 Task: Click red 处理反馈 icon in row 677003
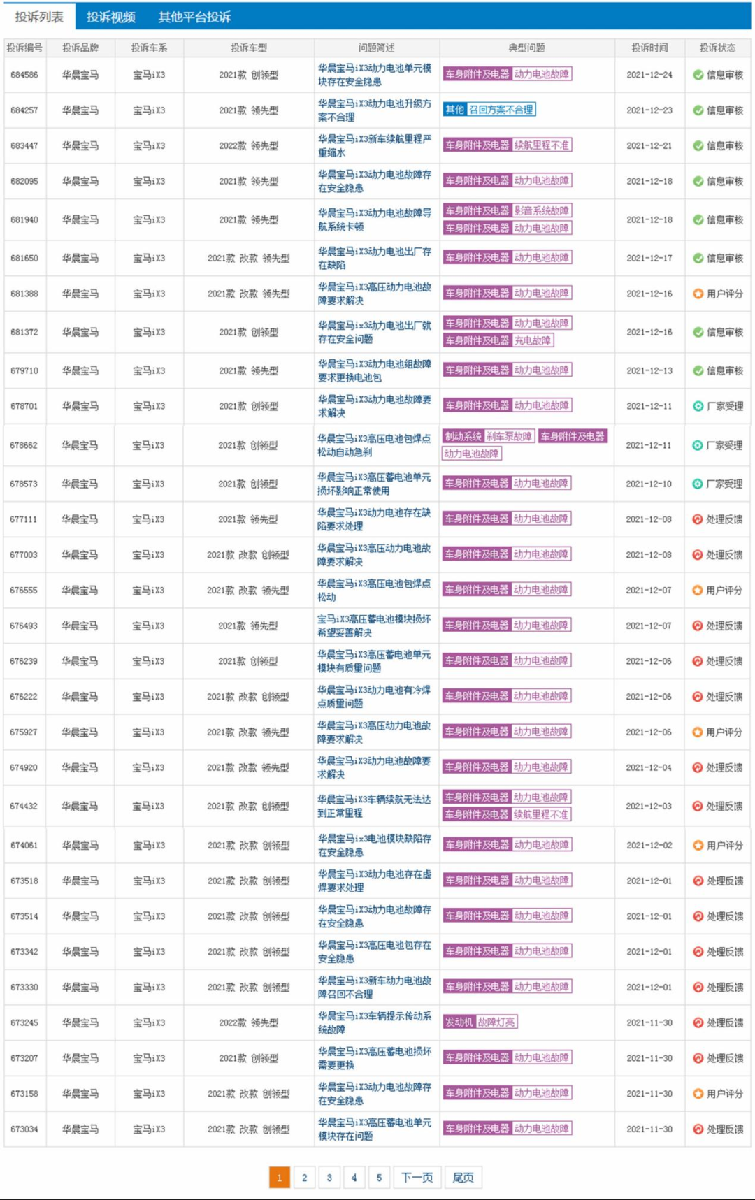697,555
